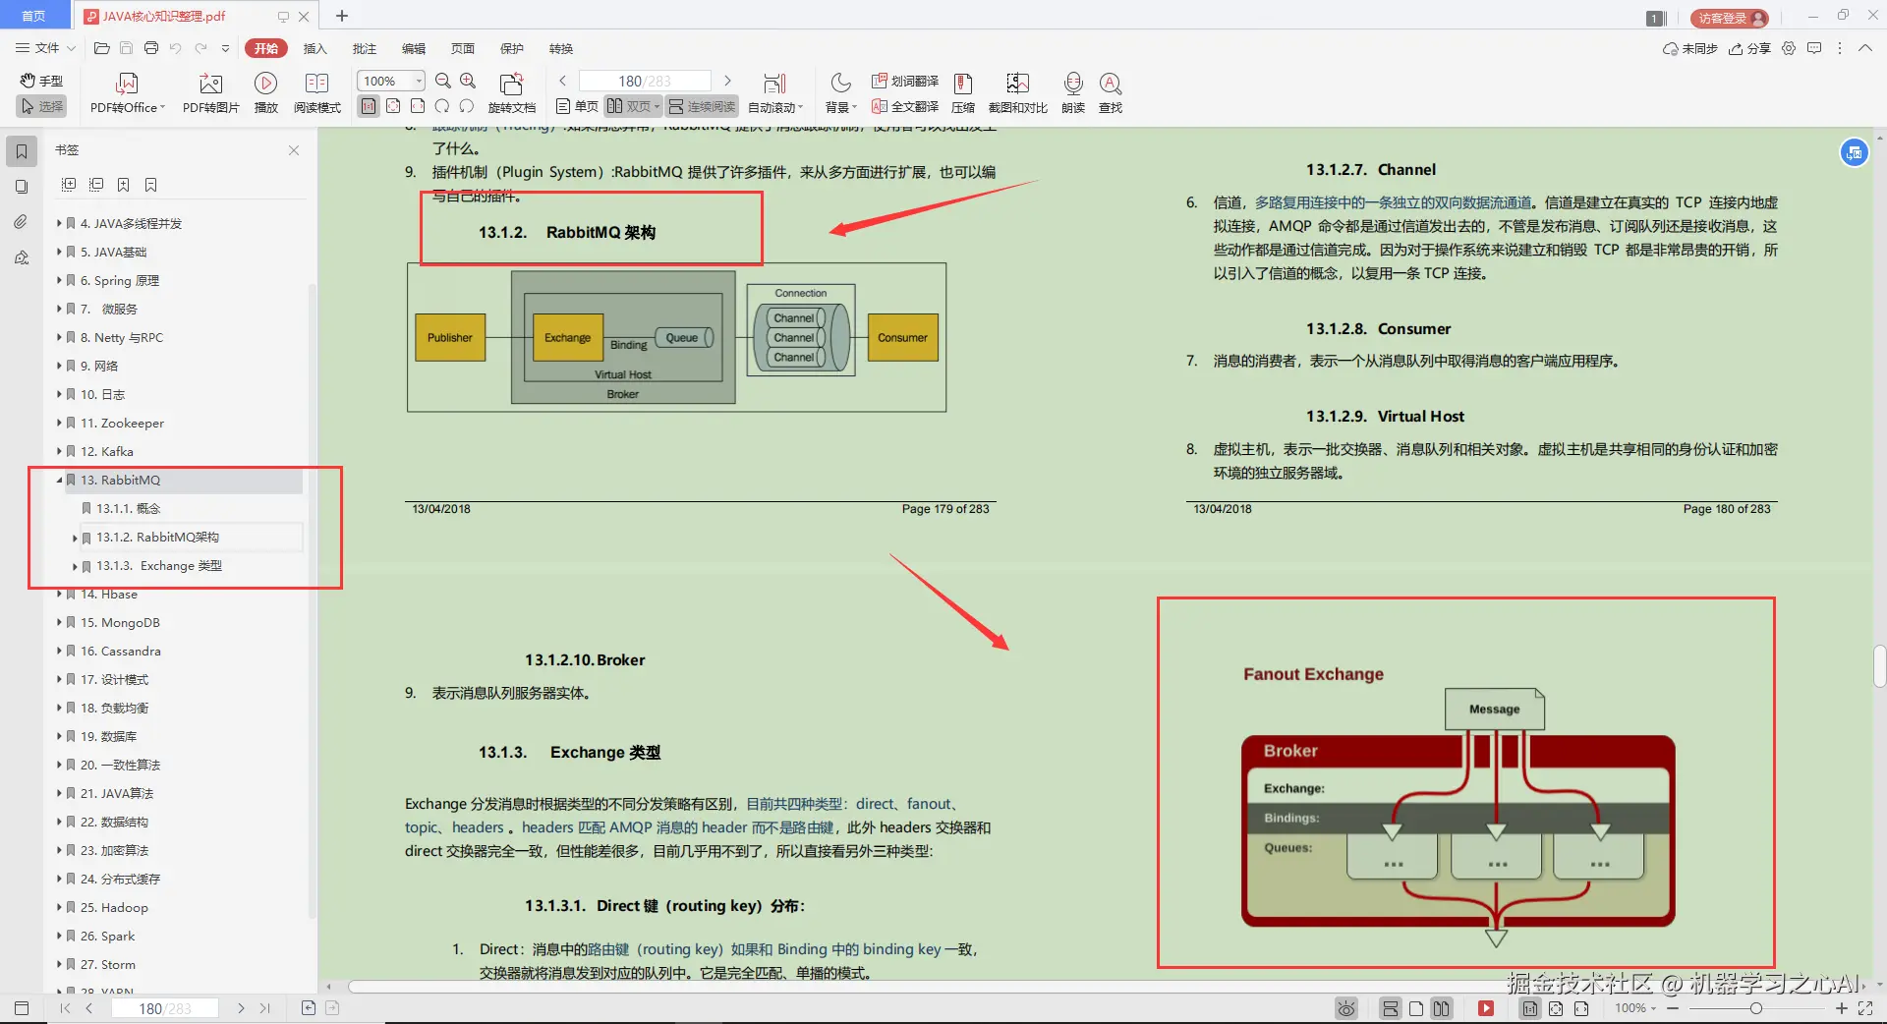Open the settings gear at top right
Viewport: 1887px width, 1024px height.
[1789, 48]
